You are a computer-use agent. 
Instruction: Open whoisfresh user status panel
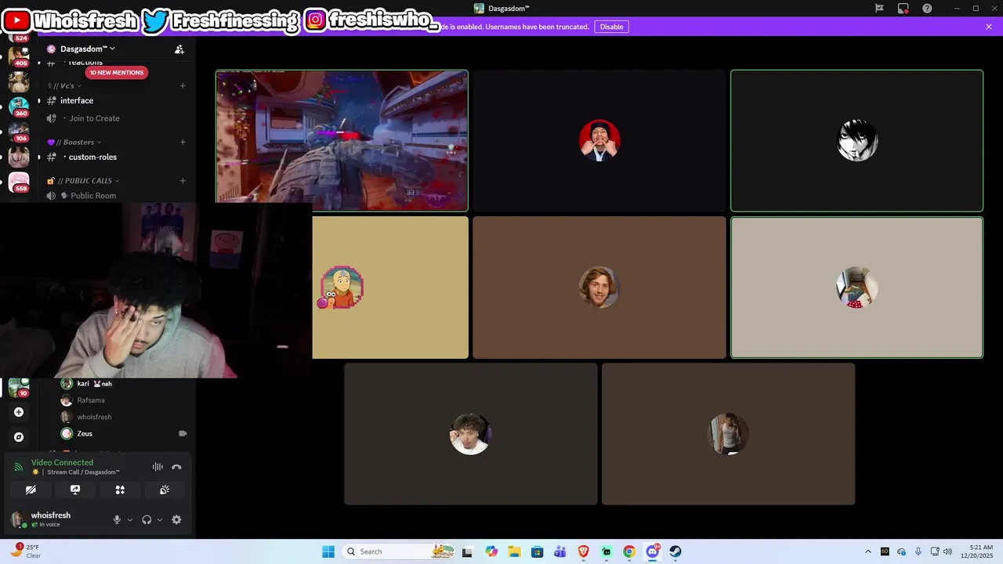[x=52, y=519]
